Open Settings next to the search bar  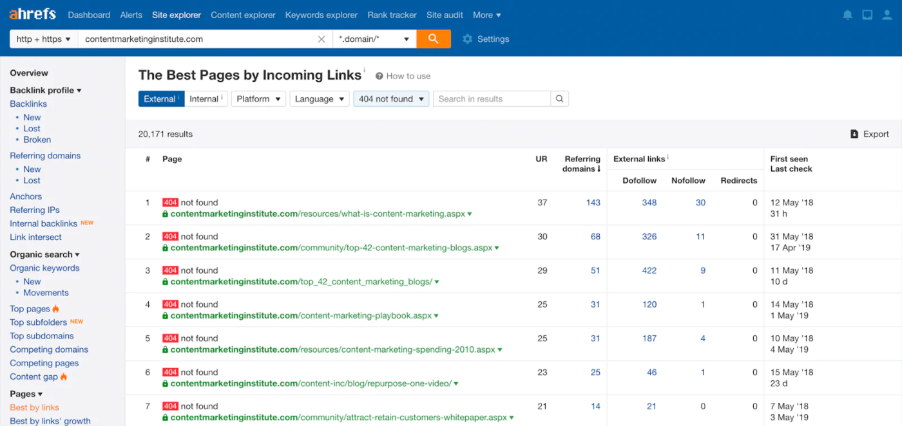pyautogui.click(x=486, y=39)
